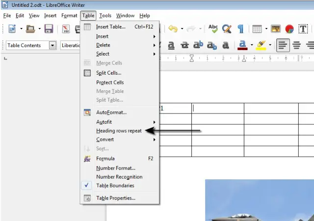Open the File menu

(7, 16)
